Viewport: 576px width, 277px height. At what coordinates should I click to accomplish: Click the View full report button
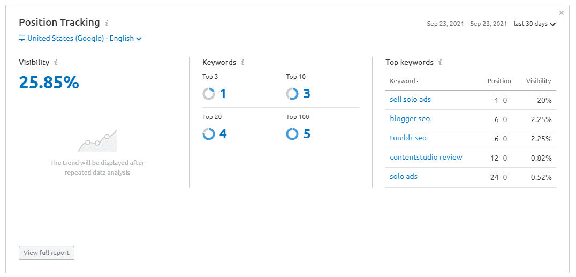pyautogui.click(x=47, y=253)
